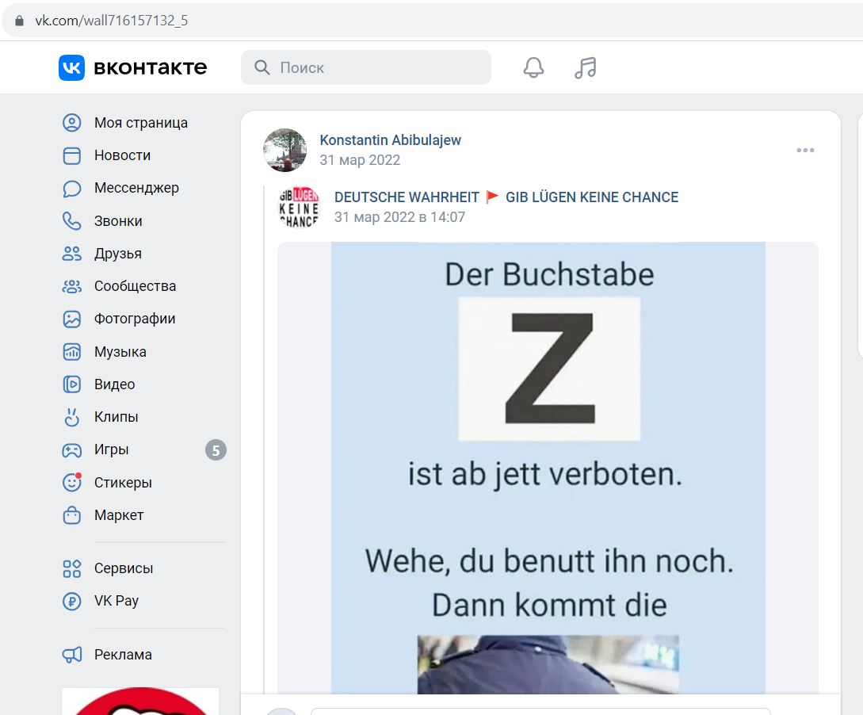Viewport: 863px width, 715px height.
Task: Open Клипы section label
Action: pyautogui.click(x=116, y=417)
